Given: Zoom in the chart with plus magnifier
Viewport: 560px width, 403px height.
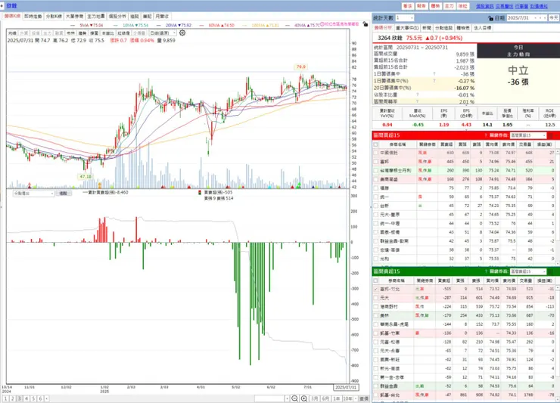Looking at the screenshot, I should click(x=304, y=398).
